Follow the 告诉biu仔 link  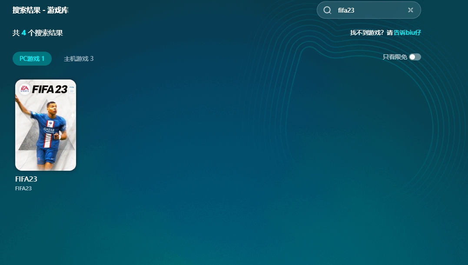click(407, 33)
